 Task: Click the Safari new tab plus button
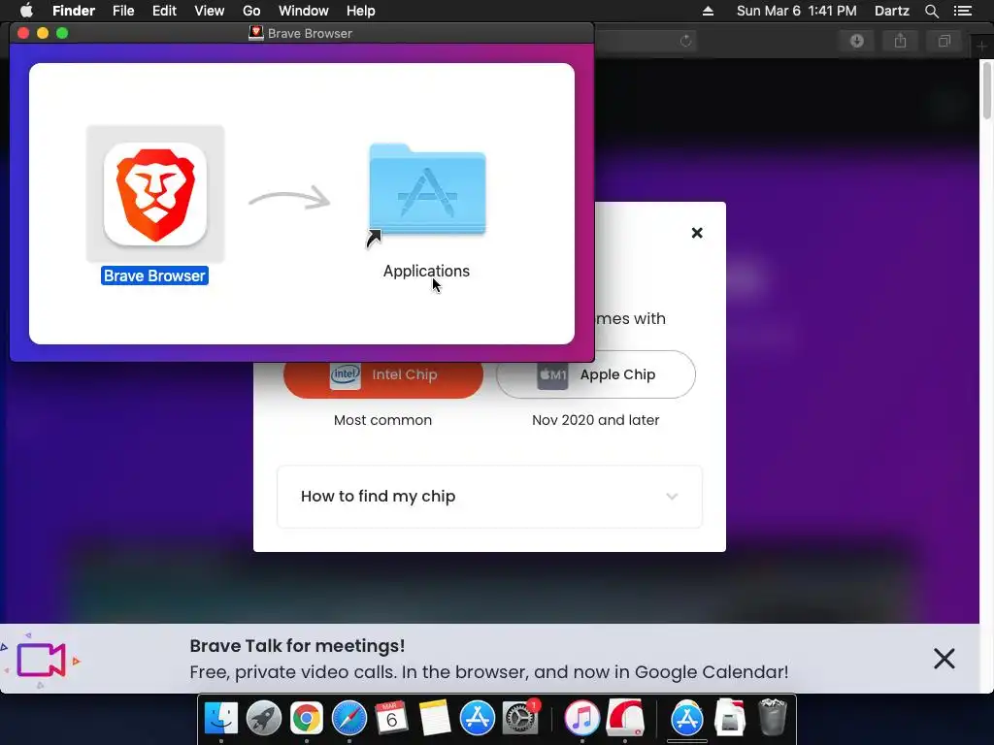(981, 46)
